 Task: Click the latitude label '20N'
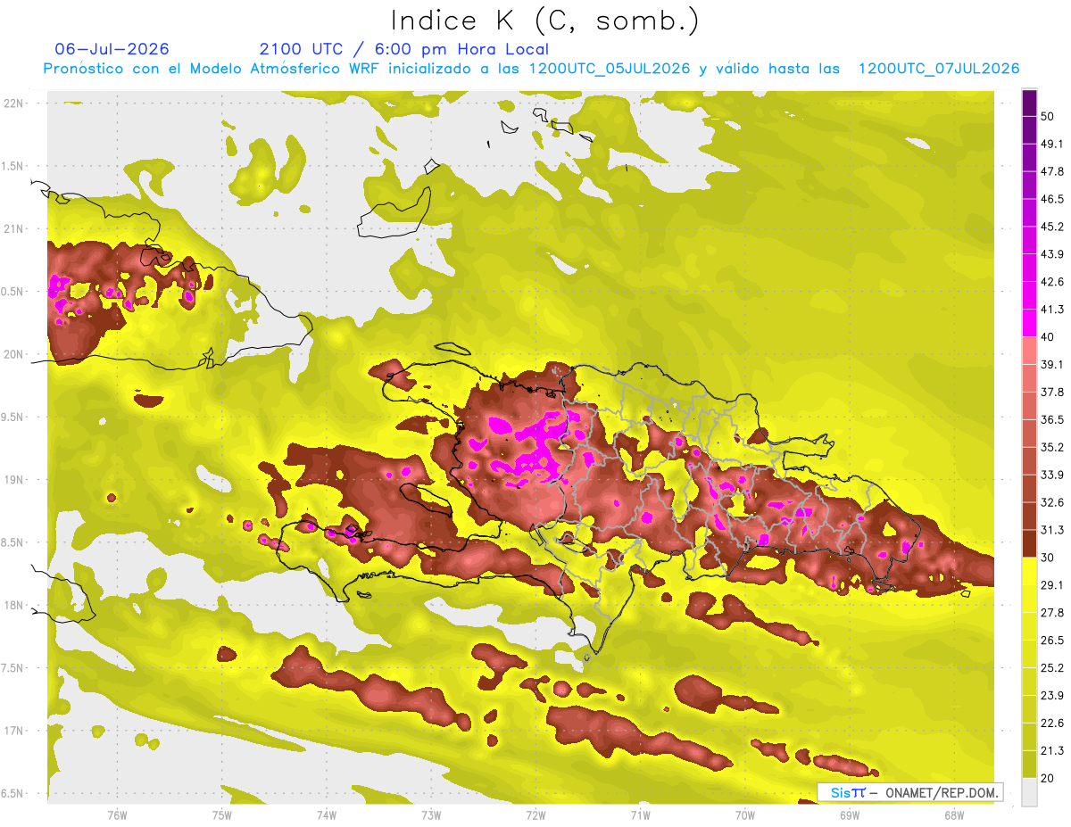tap(13, 354)
